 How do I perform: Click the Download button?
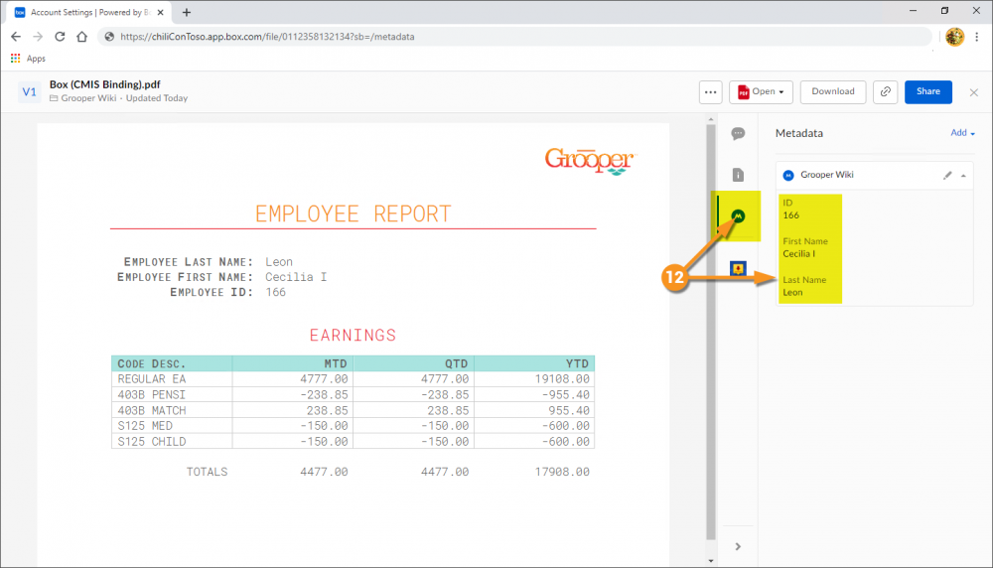pyautogui.click(x=833, y=92)
